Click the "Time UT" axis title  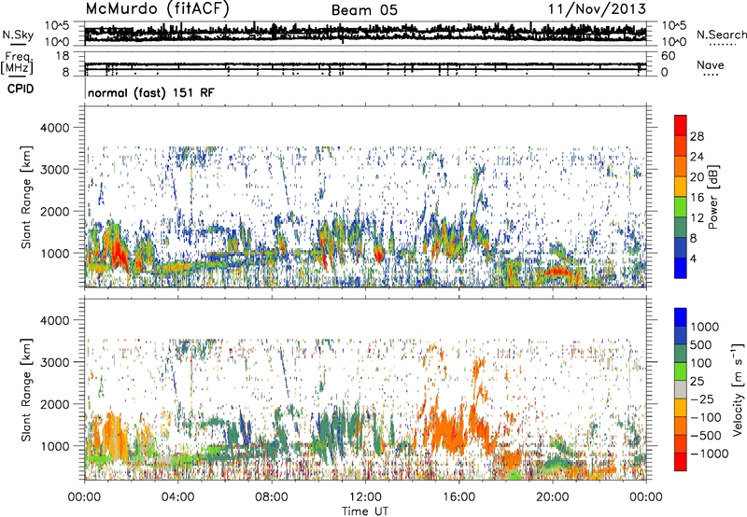365,510
